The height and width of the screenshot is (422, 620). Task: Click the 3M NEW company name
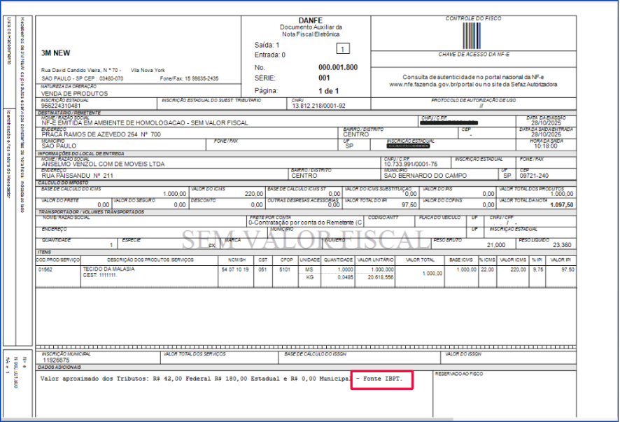coord(55,52)
